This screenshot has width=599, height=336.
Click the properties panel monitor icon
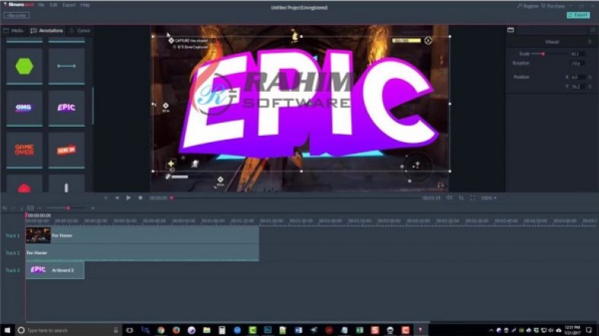click(x=510, y=30)
